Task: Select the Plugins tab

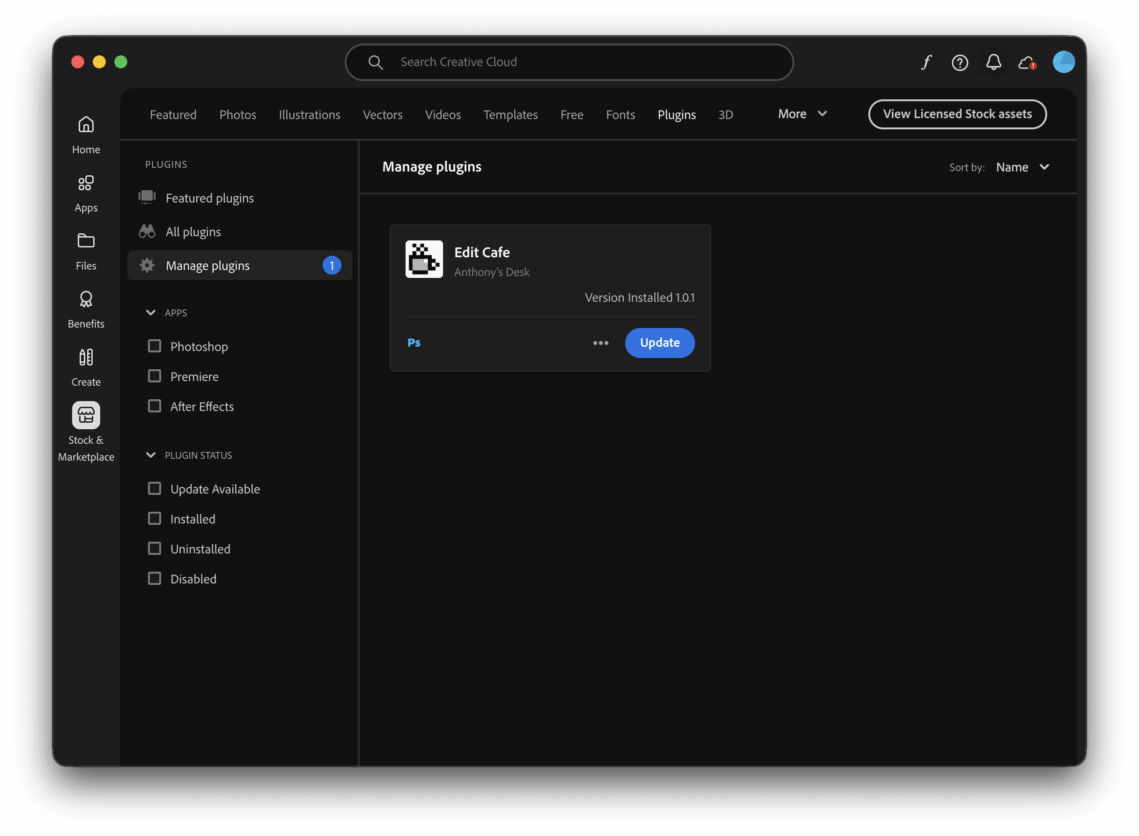Action: (x=677, y=115)
